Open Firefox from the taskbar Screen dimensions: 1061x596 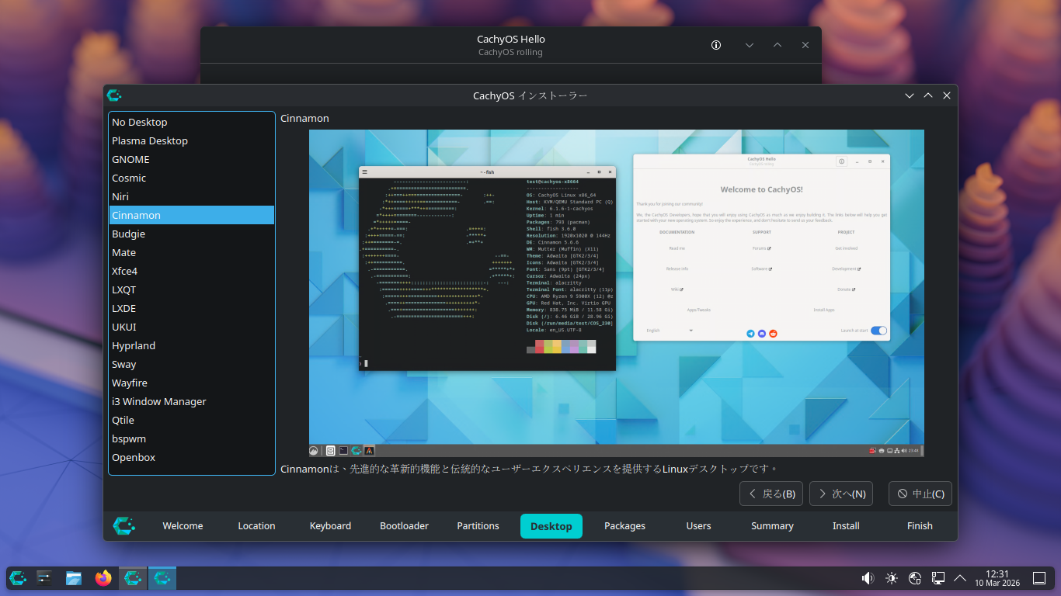(x=103, y=578)
